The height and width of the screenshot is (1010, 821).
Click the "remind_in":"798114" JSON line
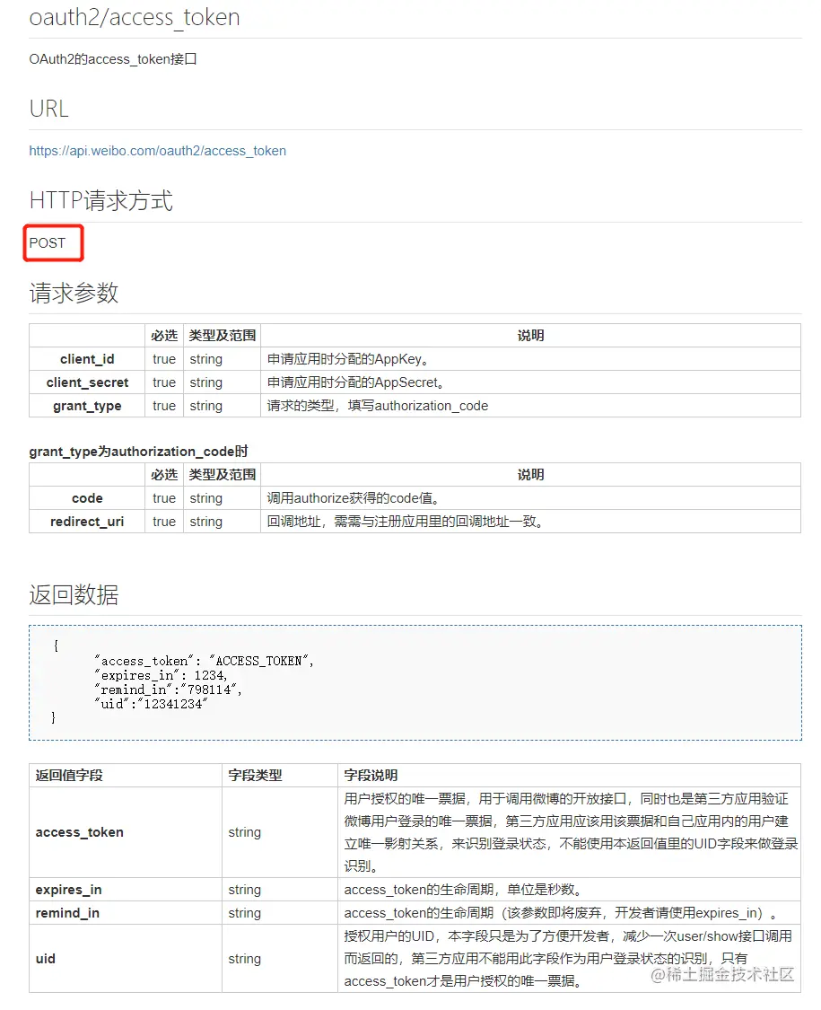168,689
